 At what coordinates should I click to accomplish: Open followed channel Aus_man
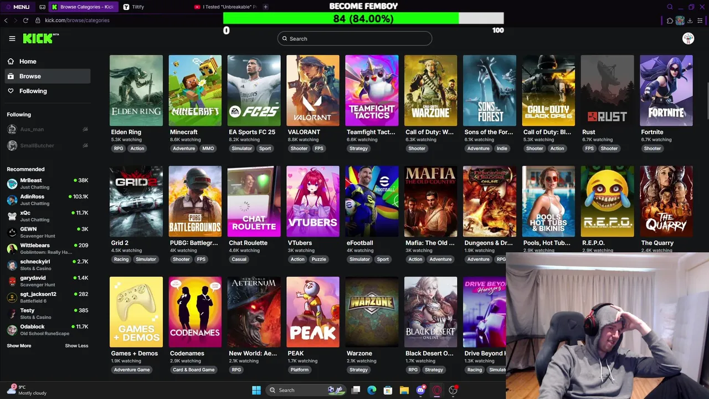[x=47, y=129]
